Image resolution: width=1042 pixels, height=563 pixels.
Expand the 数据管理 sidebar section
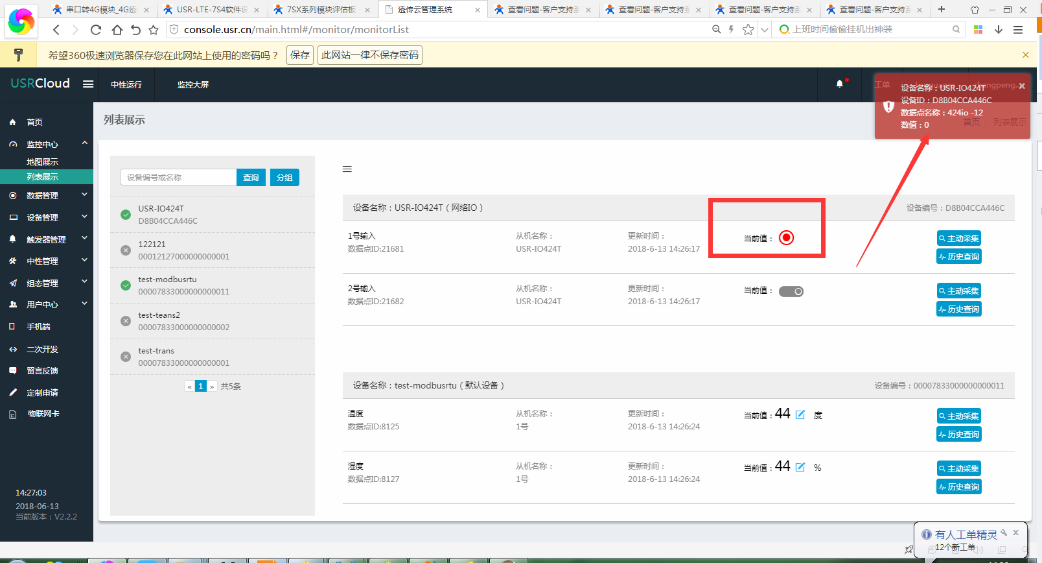pyautogui.click(x=84, y=195)
